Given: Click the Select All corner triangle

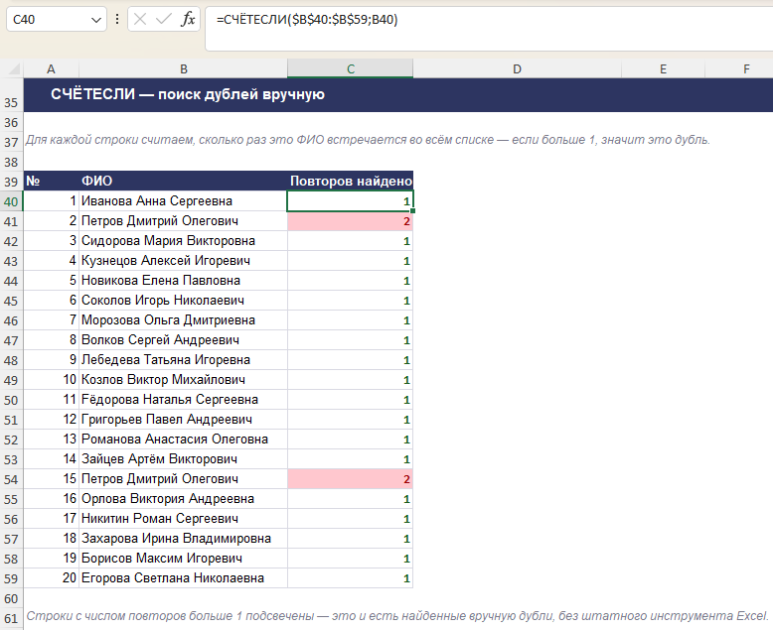Looking at the screenshot, I should [12, 68].
